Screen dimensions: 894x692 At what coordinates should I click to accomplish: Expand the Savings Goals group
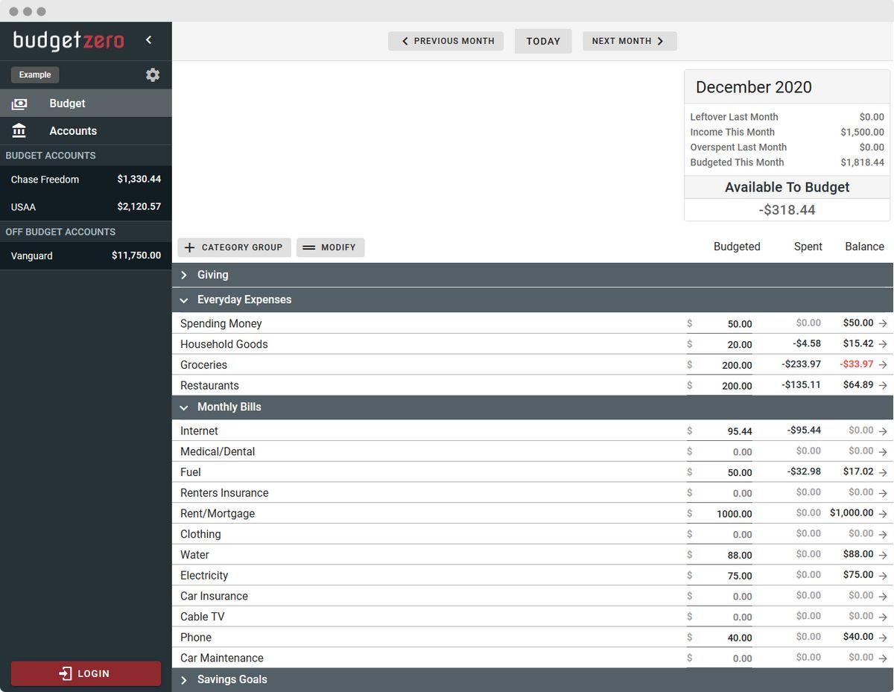[x=184, y=679]
